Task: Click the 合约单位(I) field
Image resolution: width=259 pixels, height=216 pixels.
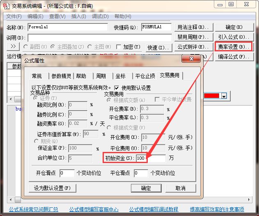Action: pos(80,158)
